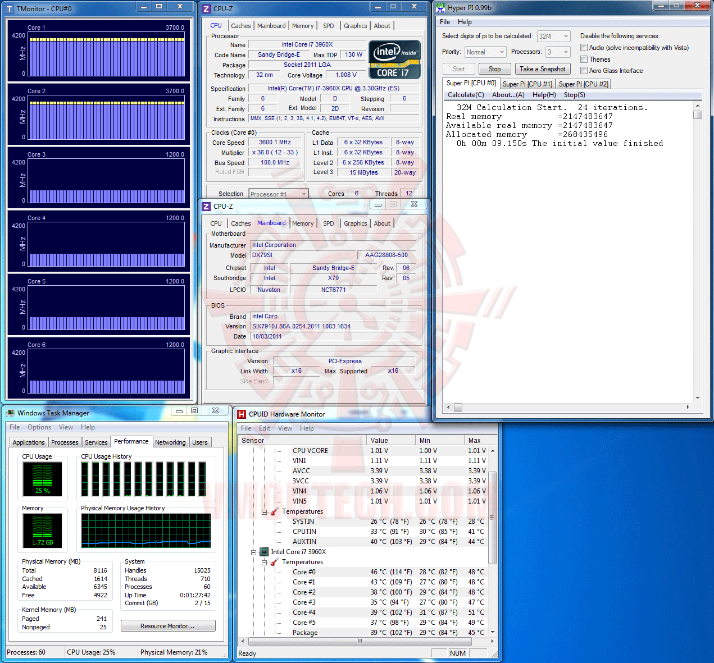Switch to Processes tab in Task Manager

pyautogui.click(x=65, y=442)
